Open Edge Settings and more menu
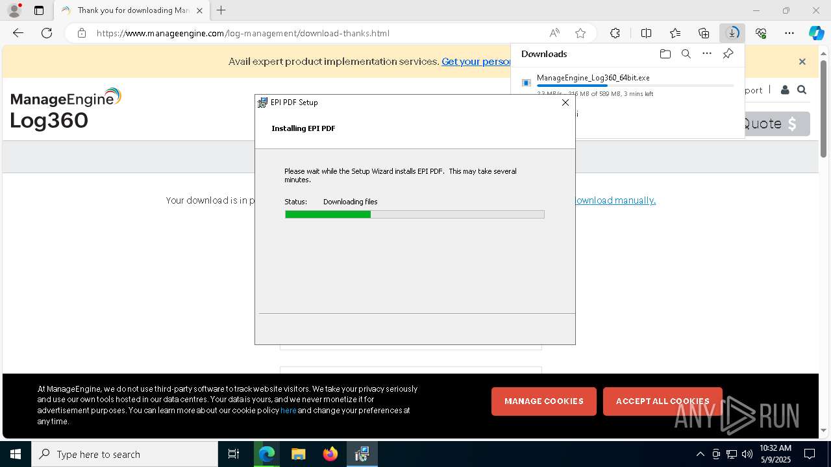Screen dimensions: 831x467 [789, 33]
